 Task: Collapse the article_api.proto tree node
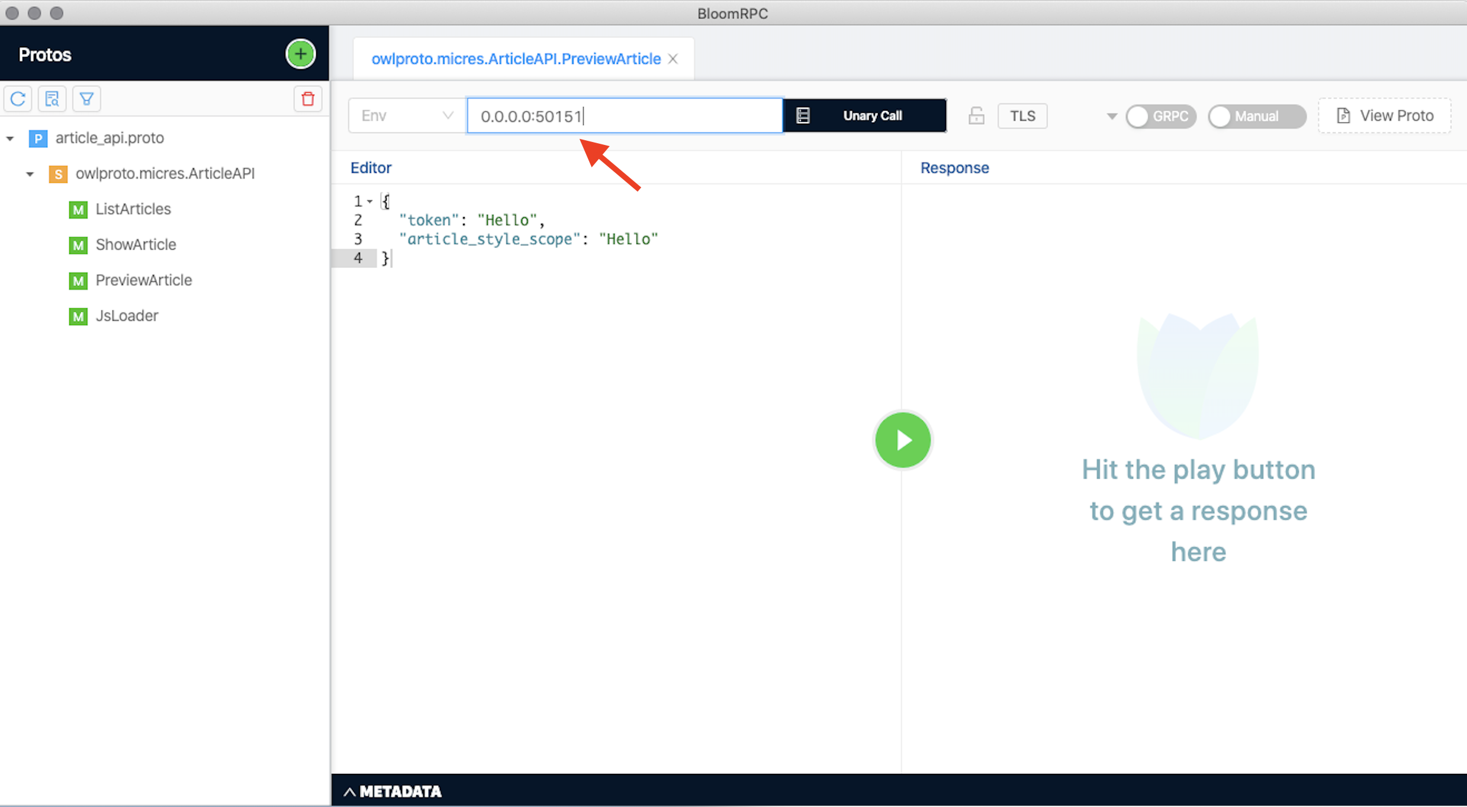(x=10, y=138)
